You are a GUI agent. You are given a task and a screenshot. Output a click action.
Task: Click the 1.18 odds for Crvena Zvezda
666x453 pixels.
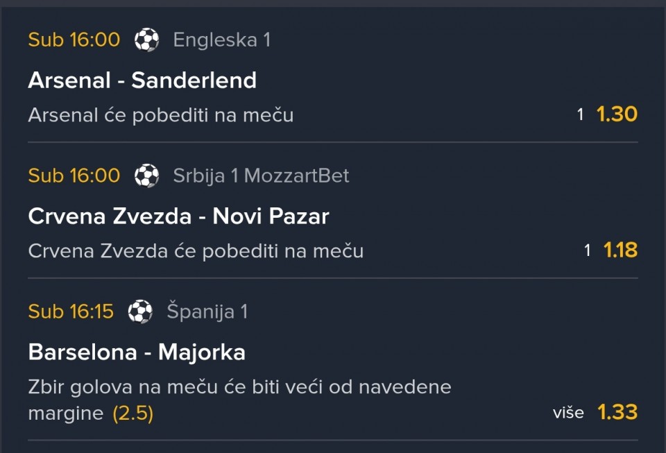coord(620,250)
